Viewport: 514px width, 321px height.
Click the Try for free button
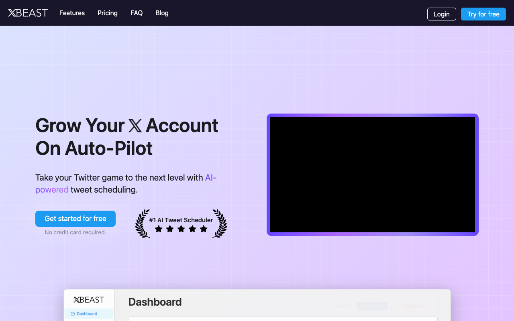click(x=483, y=14)
